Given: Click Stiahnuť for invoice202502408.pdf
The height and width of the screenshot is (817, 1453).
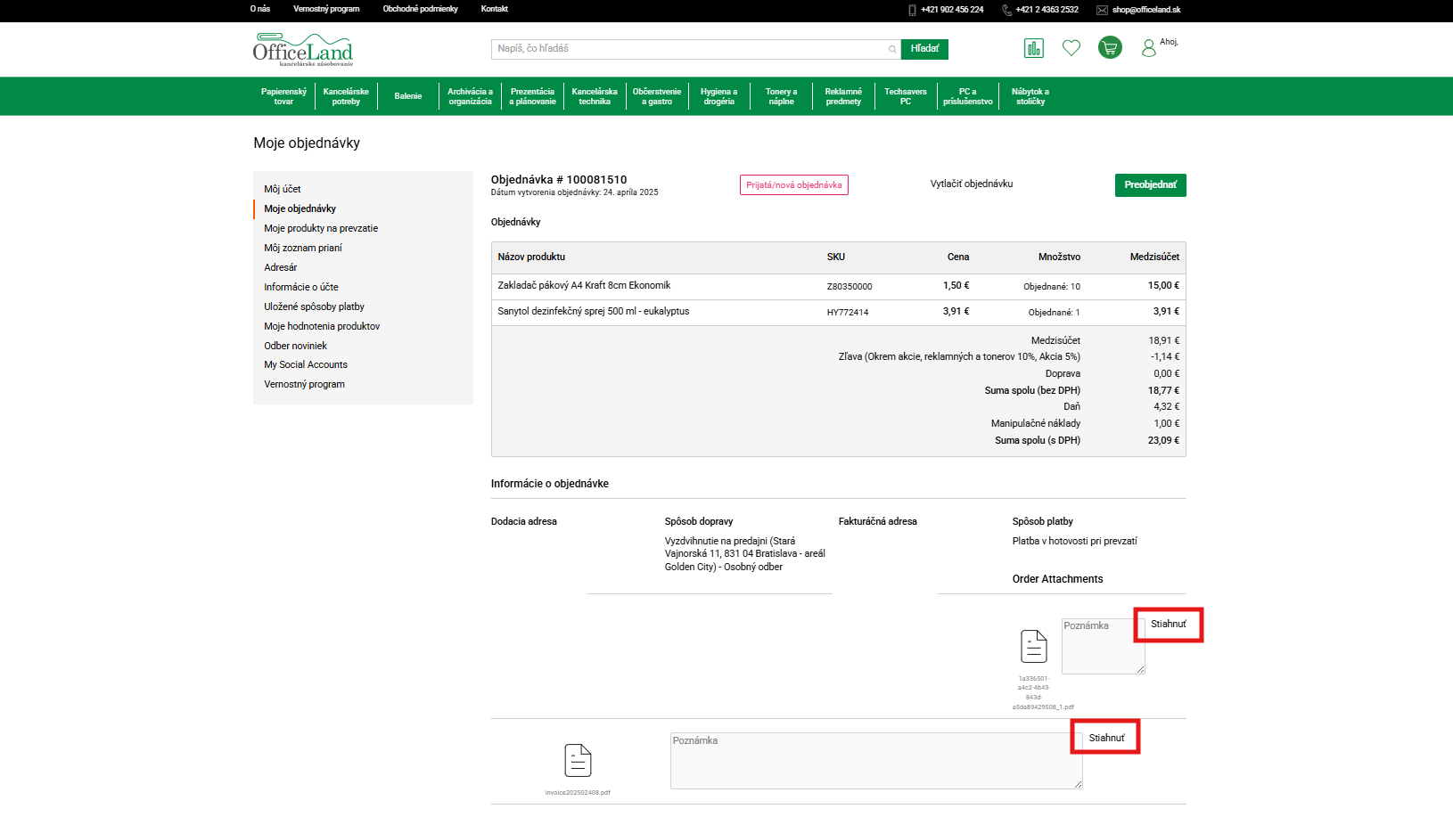Looking at the screenshot, I should (1106, 738).
